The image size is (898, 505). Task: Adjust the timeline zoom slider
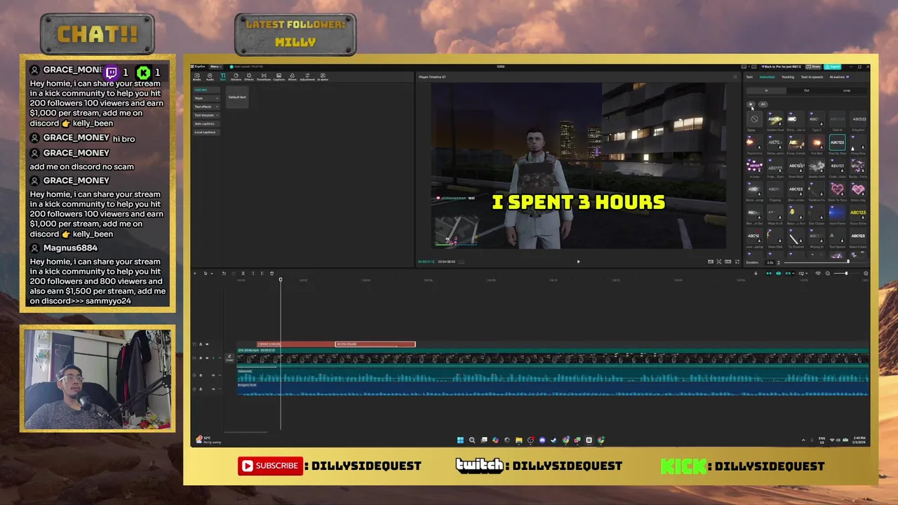tap(846, 274)
